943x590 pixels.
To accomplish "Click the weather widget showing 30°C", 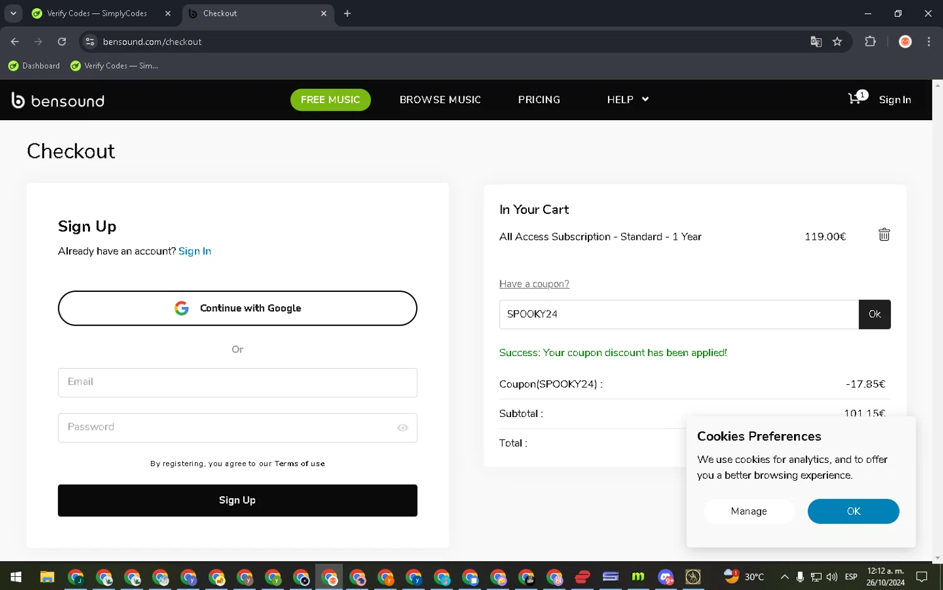I will point(744,576).
